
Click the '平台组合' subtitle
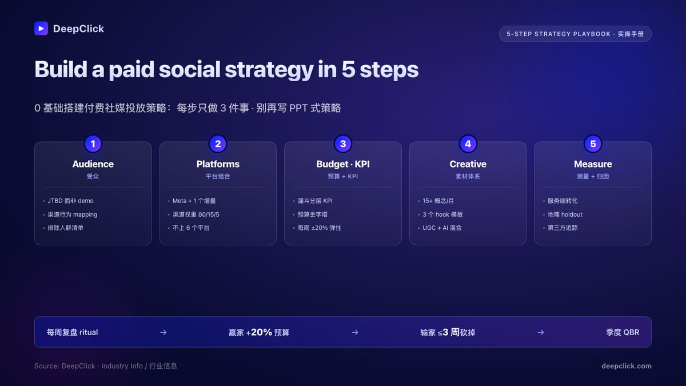pyautogui.click(x=218, y=177)
